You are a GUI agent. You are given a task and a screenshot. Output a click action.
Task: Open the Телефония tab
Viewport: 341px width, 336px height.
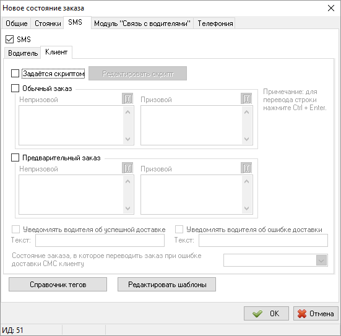click(215, 24)
